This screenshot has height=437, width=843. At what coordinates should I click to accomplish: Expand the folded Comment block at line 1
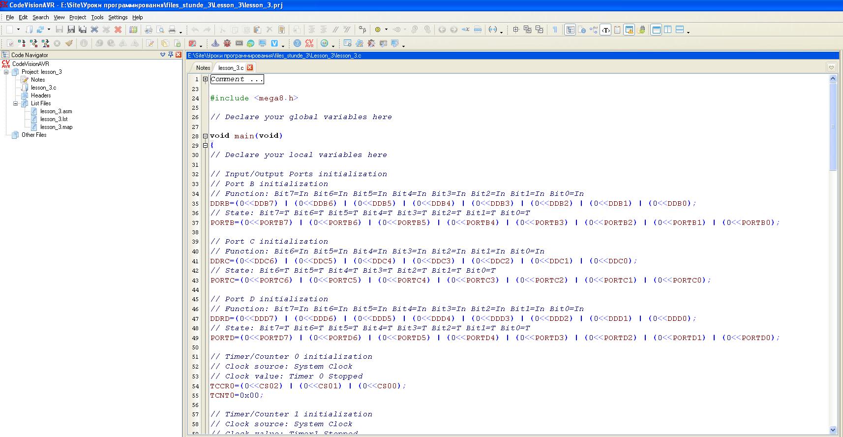pyautogui.click(x=206, y=79)
